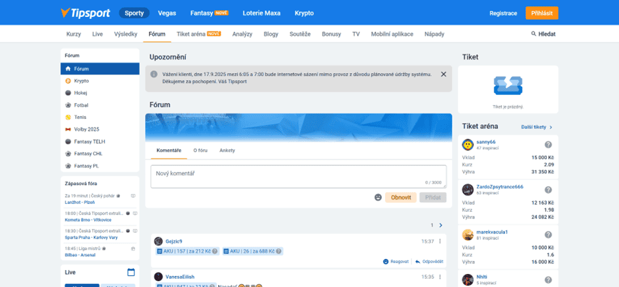Open the Krypto section in header
The height and width of the screenshot is (287, 619).
coord(304,13)
